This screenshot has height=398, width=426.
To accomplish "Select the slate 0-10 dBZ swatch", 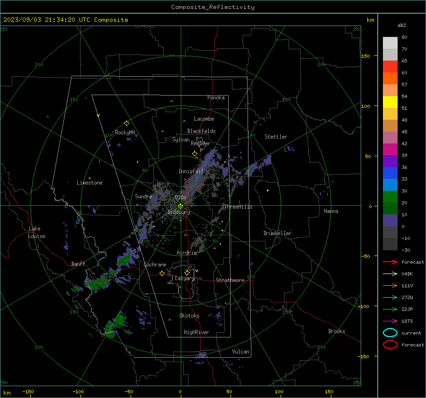I will [390, 221].
